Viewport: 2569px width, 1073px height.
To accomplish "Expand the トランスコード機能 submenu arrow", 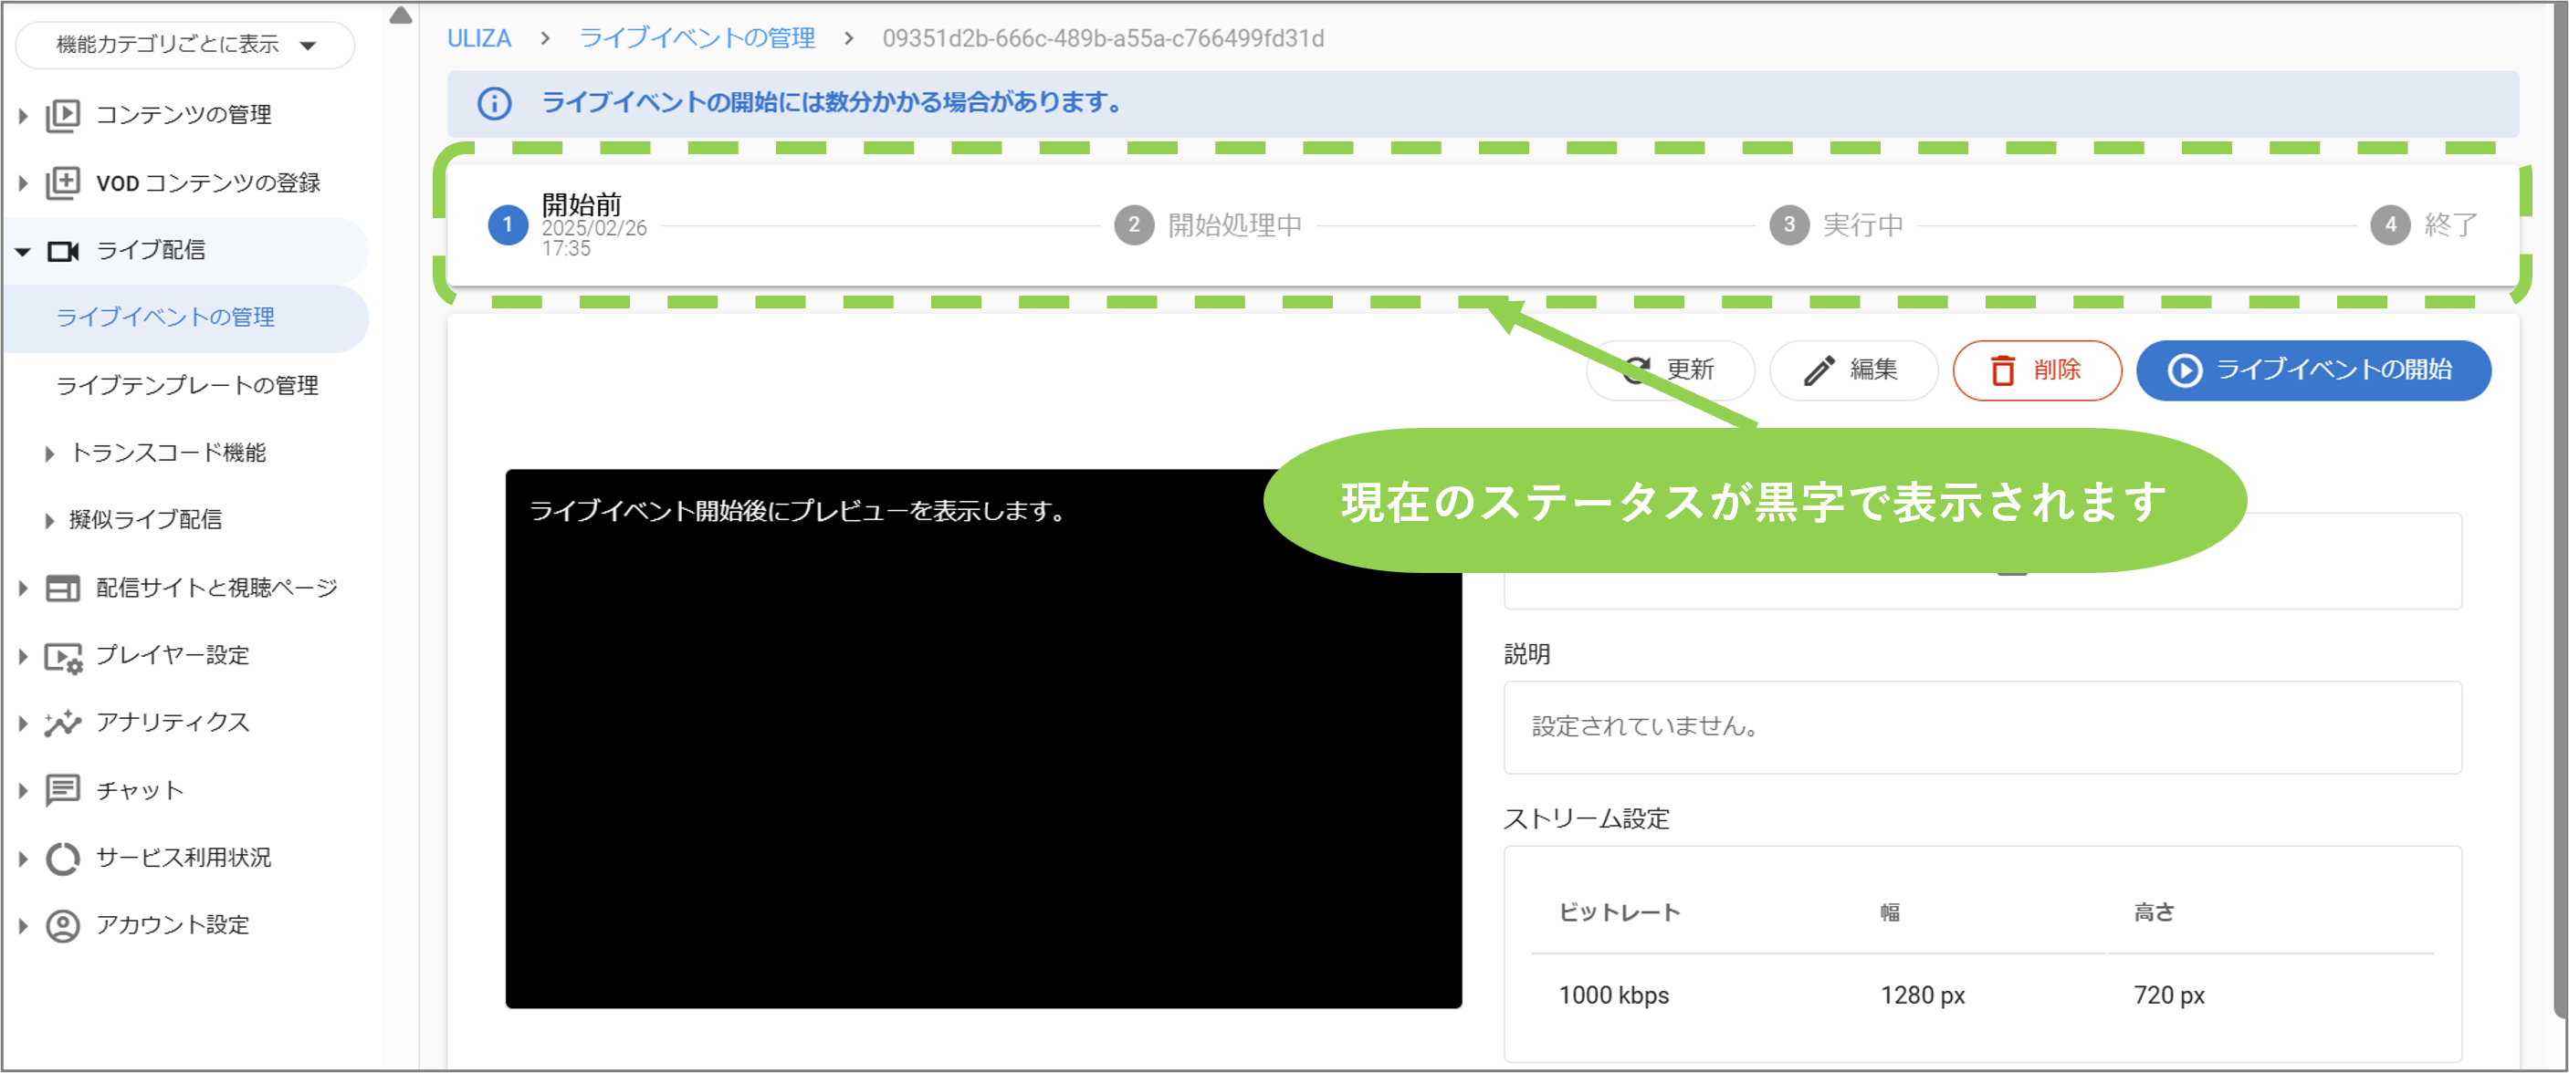I will (x=49, y=453).
